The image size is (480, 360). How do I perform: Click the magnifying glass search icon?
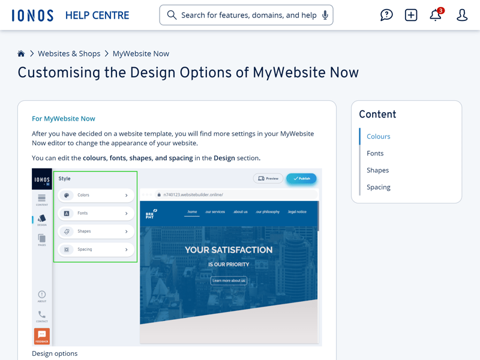coord(172,15)
